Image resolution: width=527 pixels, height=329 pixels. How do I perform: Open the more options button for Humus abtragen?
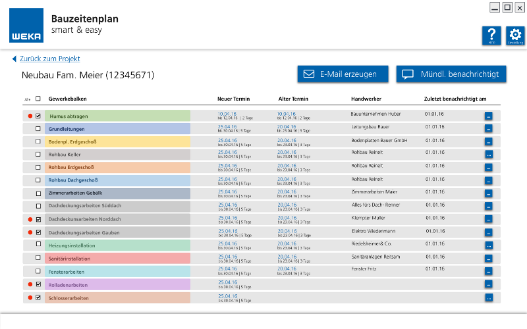[488, 116]
